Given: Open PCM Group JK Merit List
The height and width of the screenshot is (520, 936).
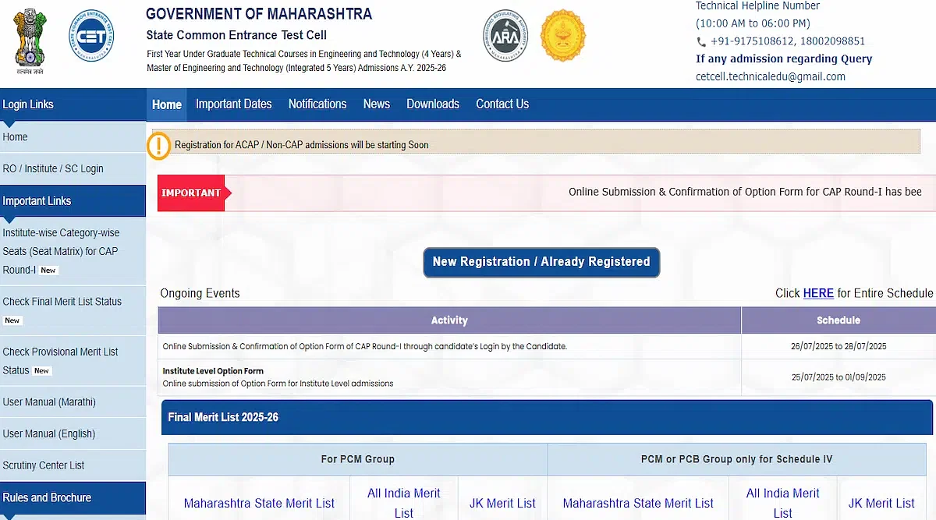Looking at the screenshot, I should (502, 504).
